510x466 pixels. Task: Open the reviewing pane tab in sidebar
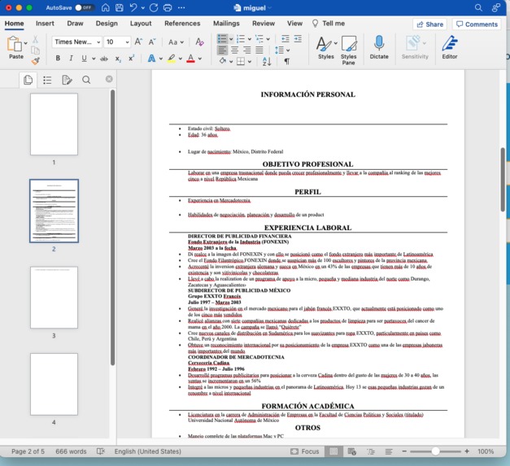pos(67,80)
